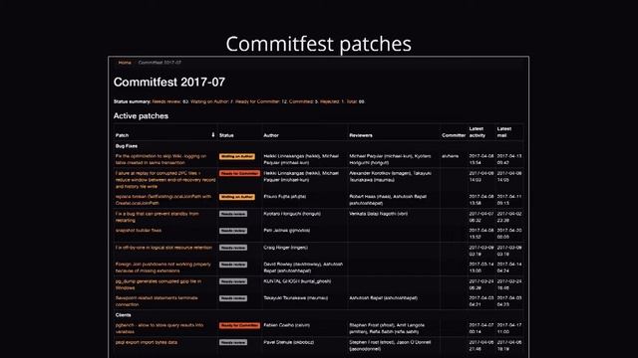Viewport: 638px width, 358px height.
Task: Click the Latest mail column header
Action: 503,132
